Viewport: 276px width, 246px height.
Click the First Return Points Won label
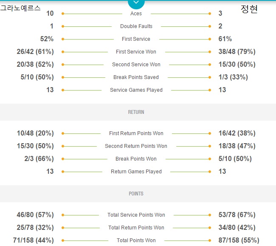point(136,133)
